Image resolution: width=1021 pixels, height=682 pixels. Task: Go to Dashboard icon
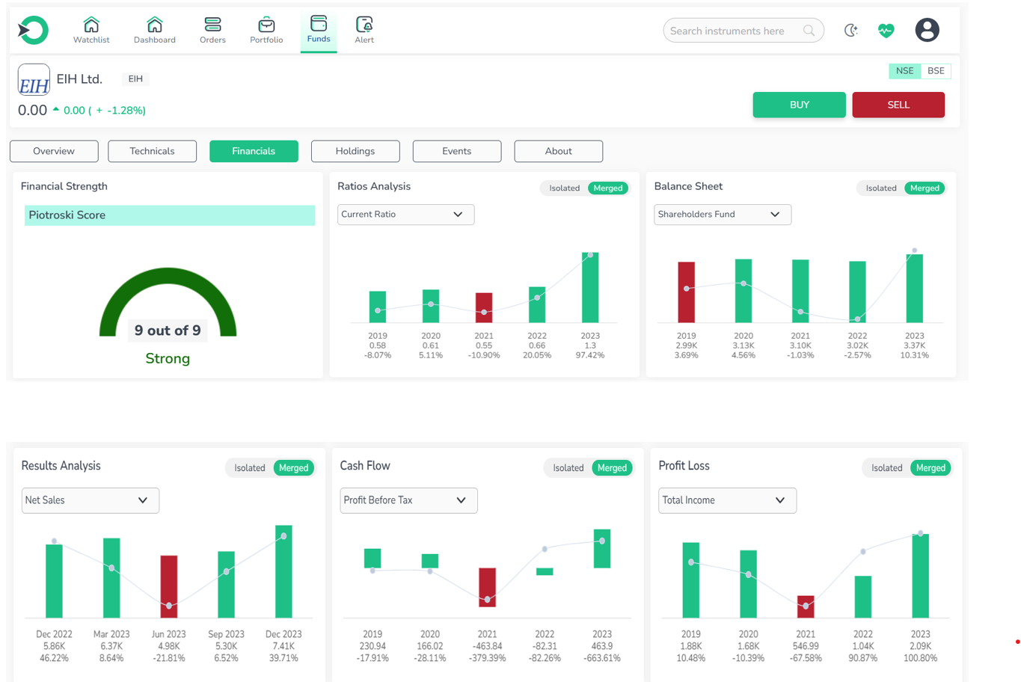[x=155, y=24]
